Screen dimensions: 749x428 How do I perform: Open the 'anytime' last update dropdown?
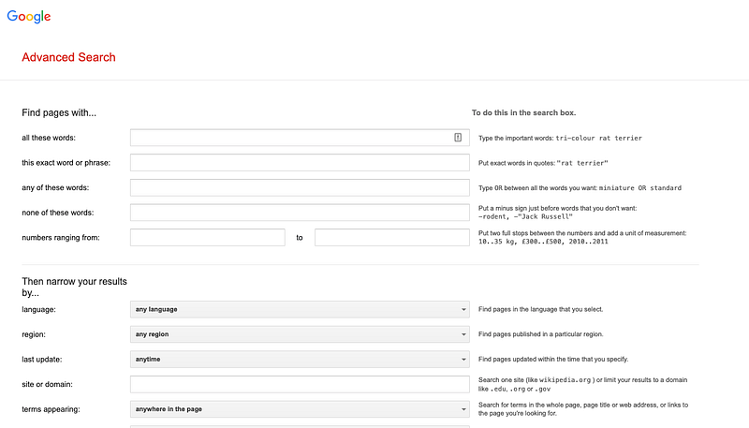point(300,360)
